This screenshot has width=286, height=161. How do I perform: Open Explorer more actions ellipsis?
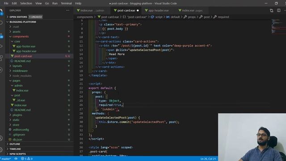pos(67,10)
